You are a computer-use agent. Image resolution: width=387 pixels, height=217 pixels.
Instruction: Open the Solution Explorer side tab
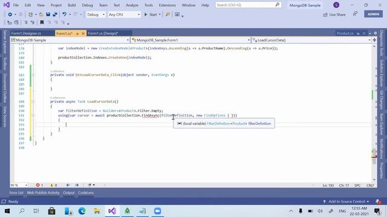(382, 73)
